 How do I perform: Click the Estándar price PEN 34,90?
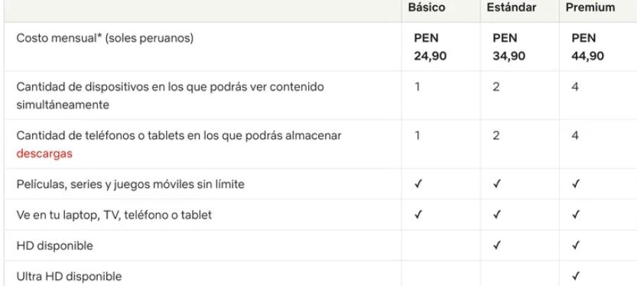click(509, 47)
